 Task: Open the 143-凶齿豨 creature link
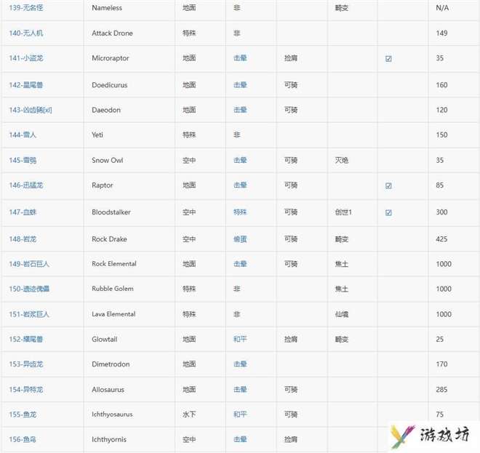pos(31,110)
